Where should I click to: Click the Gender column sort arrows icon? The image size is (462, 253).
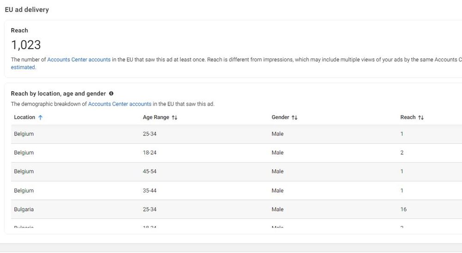tap(294, 118)
